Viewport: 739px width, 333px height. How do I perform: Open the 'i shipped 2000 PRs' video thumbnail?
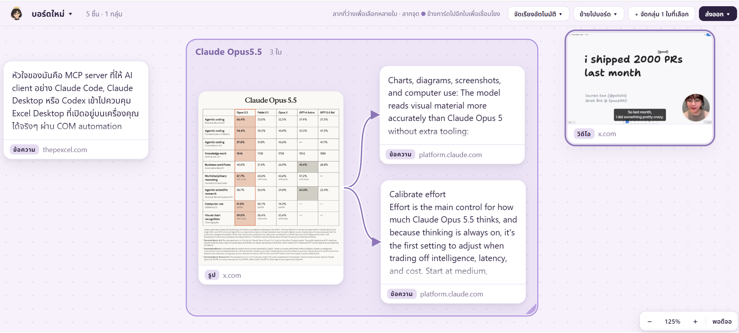coord(640,78)
